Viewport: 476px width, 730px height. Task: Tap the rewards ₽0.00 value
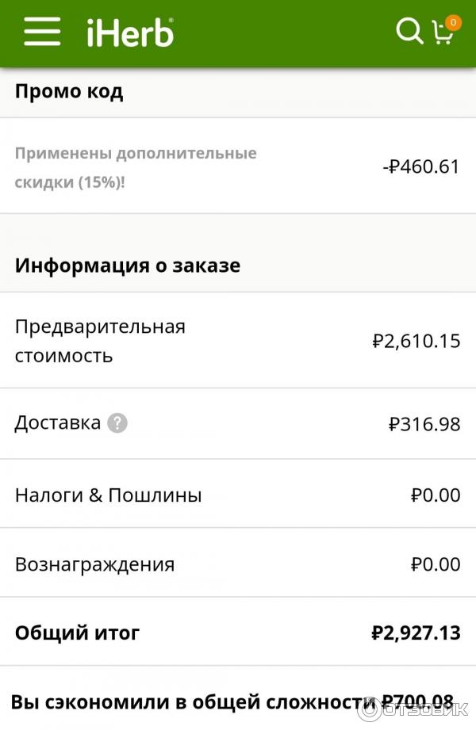436,564
